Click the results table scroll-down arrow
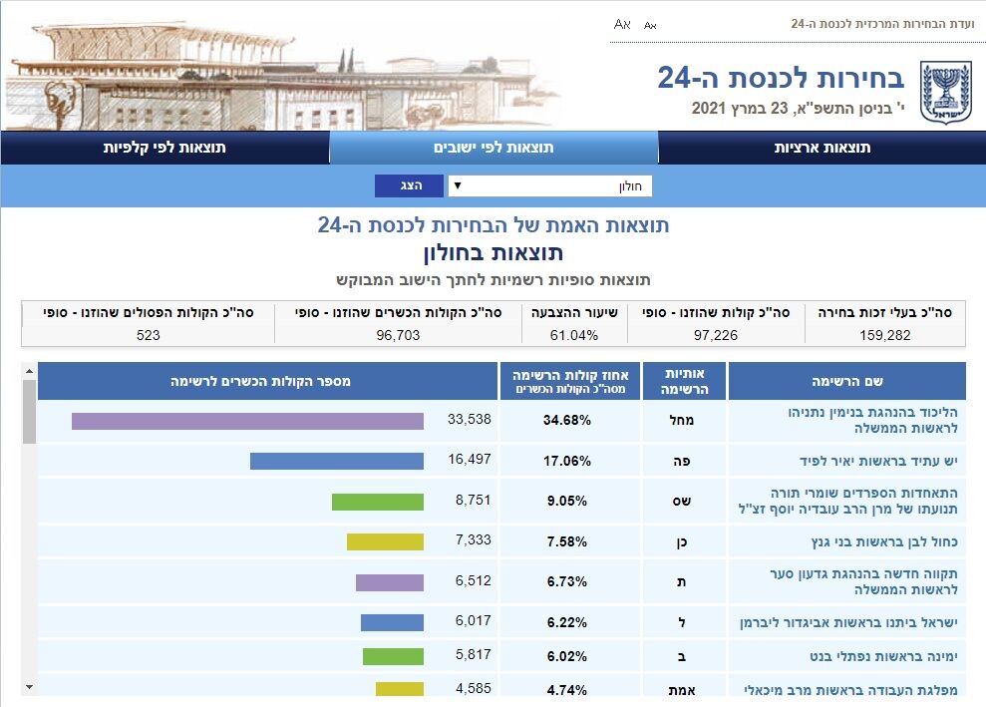The width and height of the screenshot is (986, 707). coord(29,686)
